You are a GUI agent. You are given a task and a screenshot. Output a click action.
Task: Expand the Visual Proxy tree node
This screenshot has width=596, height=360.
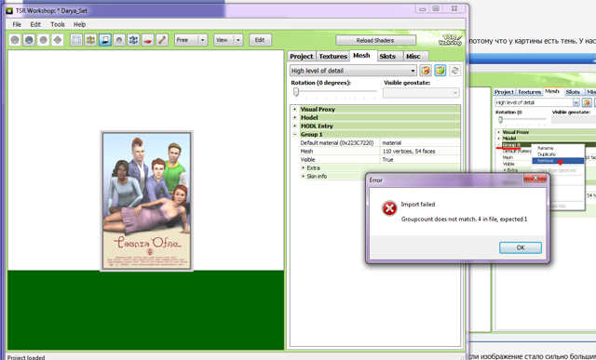point(294,109)
